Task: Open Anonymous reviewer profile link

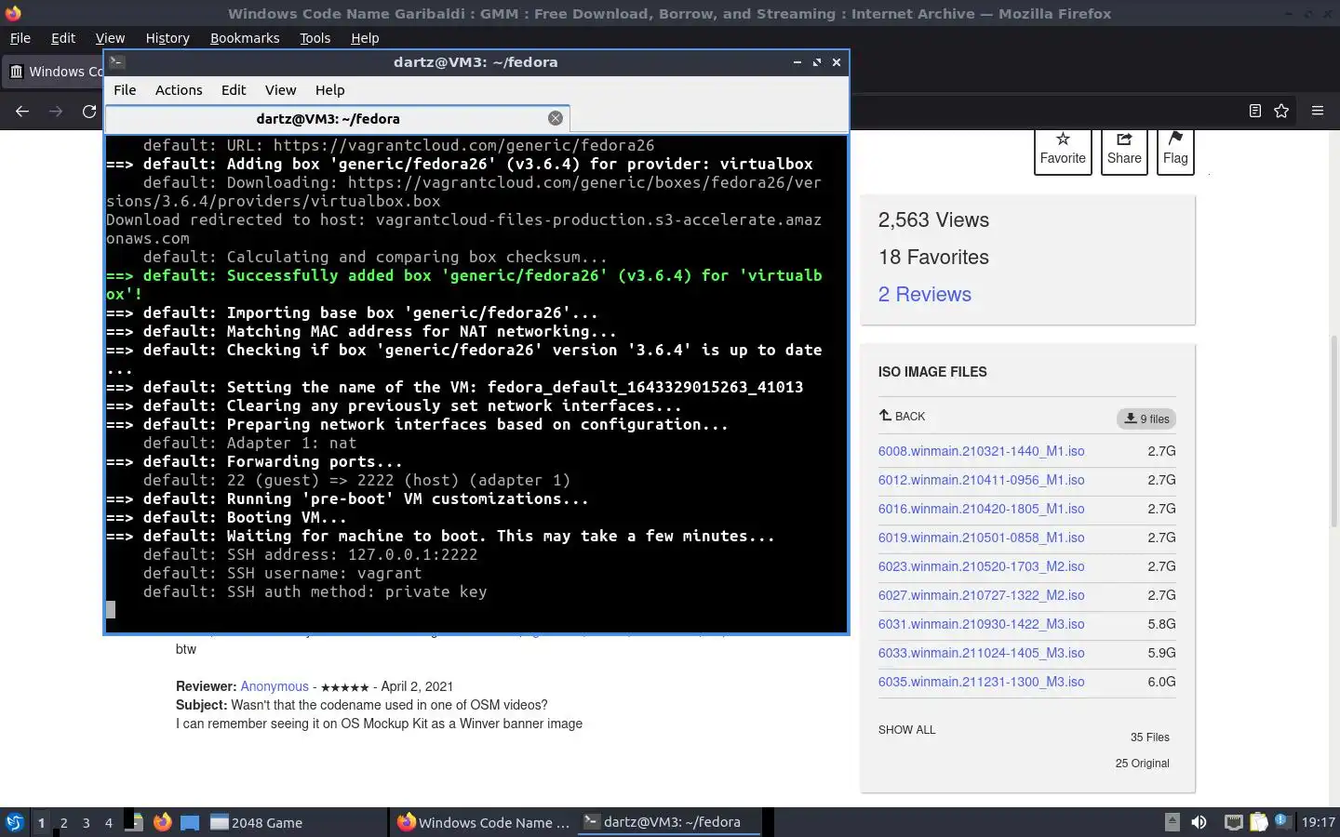Action: tap(275, 686)
